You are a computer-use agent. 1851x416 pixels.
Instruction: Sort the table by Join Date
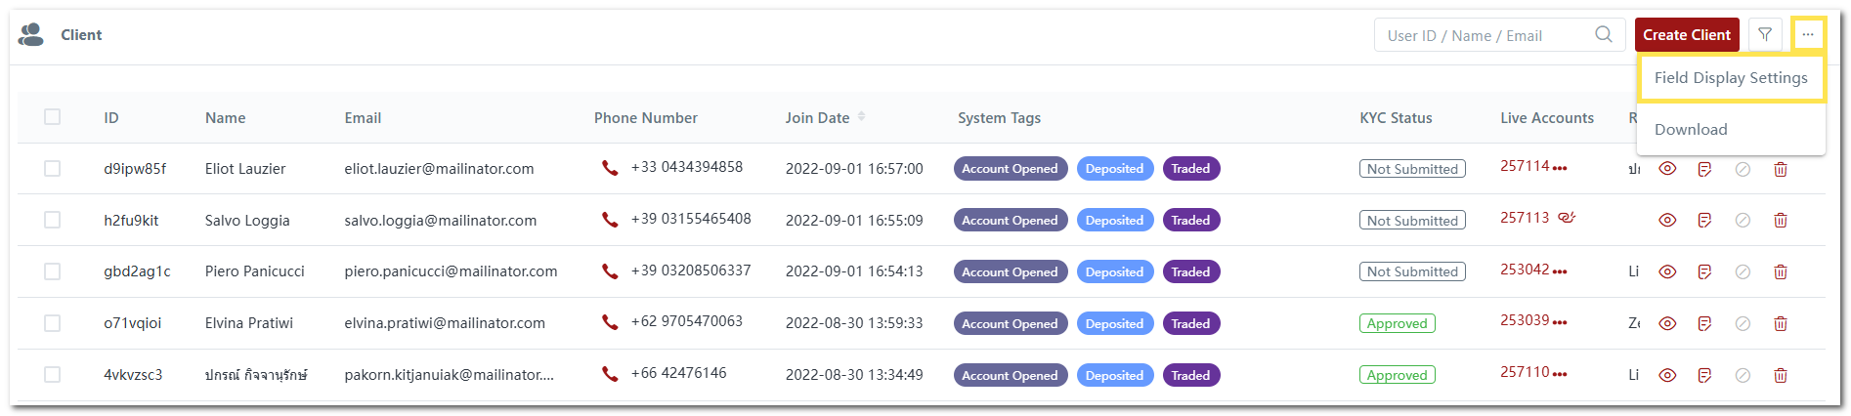coord(861,117)
